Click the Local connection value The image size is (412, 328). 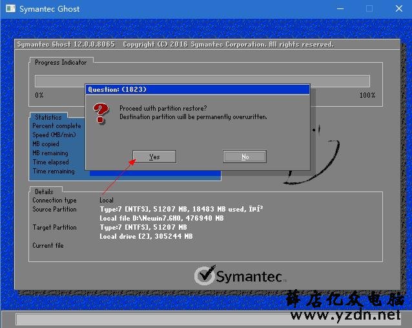(107, 200)
